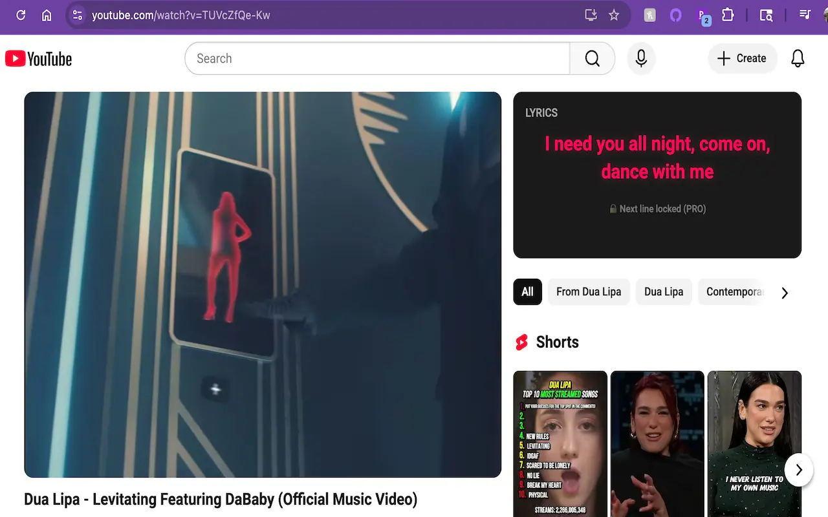This screenshot has height=517, width=828.
Task: Select the Contemporary filter chip
Action: [x=734, y=291]
